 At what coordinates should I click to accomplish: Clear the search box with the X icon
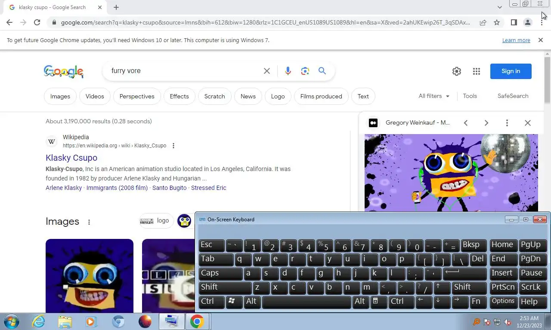pyautogui.click(x=267, y=71)
